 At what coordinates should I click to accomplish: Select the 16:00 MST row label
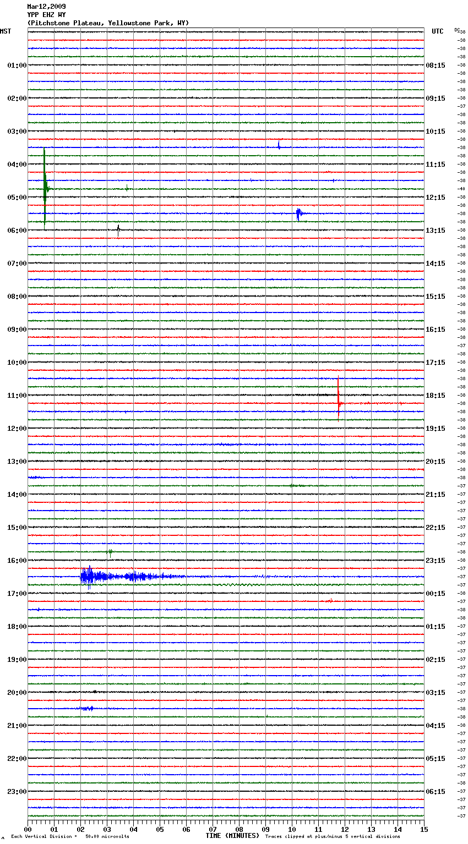[17, 561]
